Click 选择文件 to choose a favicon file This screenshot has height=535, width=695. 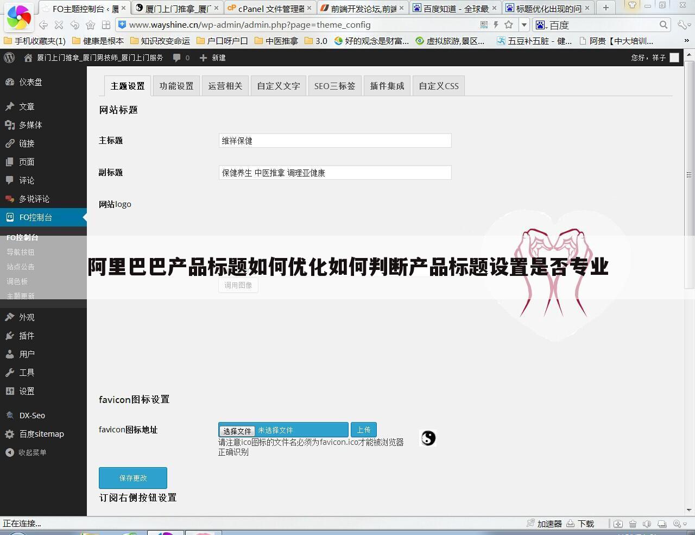pyautogui.click(x=236, y=430)
